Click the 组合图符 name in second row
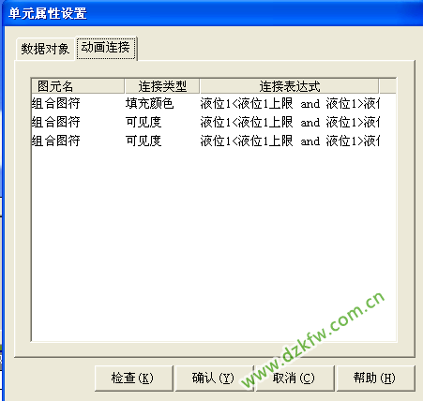 (55, 122)
